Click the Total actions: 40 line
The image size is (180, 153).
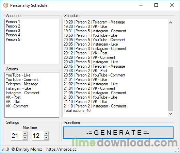click(77, 111)
